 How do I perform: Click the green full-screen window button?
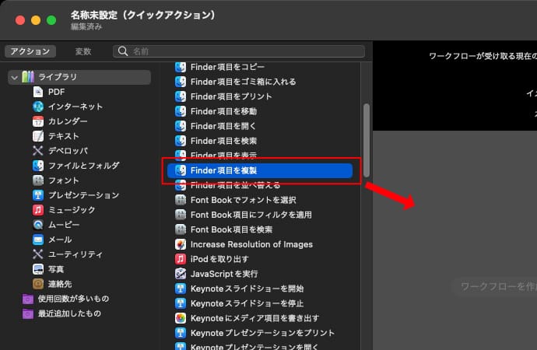click(x=51, y=19)
